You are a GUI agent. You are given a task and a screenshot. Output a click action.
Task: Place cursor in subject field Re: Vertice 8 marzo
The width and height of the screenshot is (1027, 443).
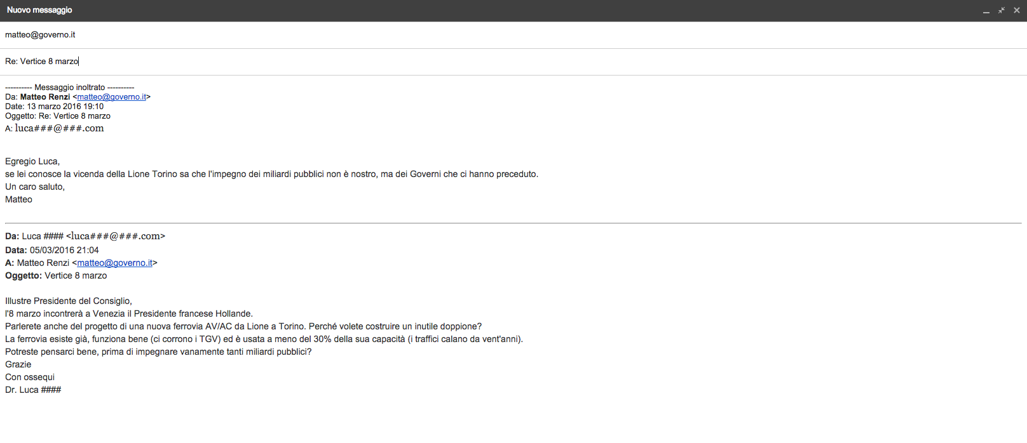[42, 62]
